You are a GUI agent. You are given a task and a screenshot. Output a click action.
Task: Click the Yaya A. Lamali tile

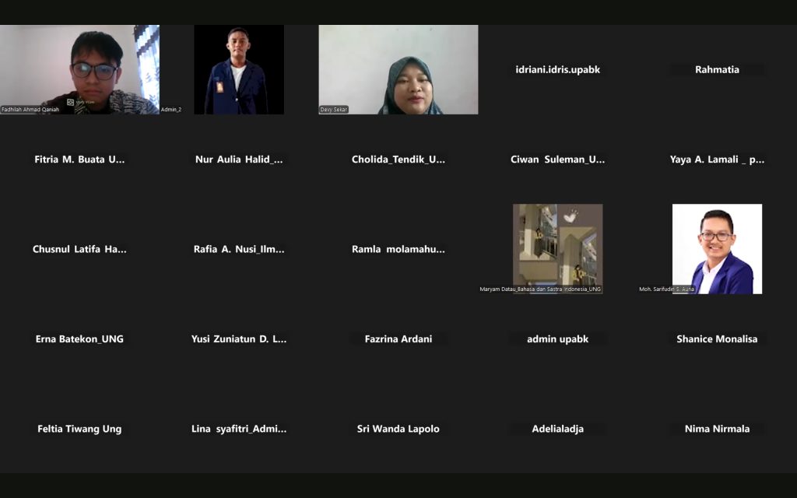717,160
